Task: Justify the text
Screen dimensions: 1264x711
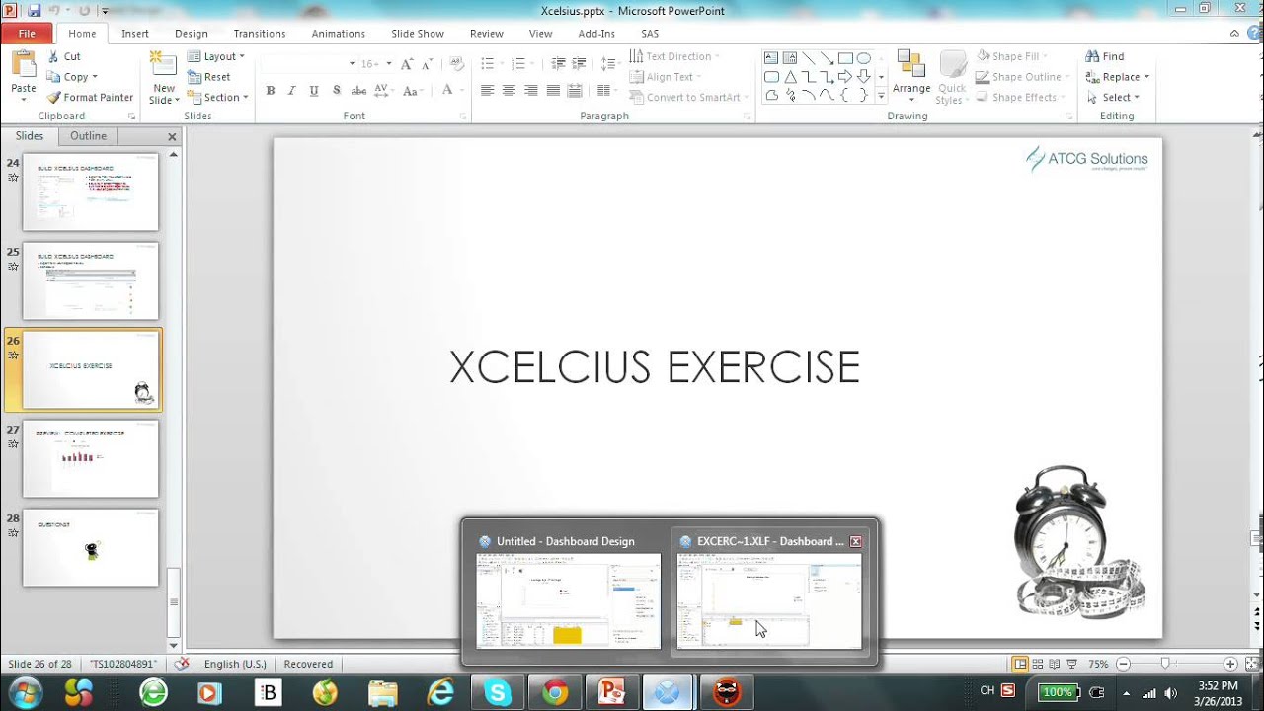Action: point(553,90)
